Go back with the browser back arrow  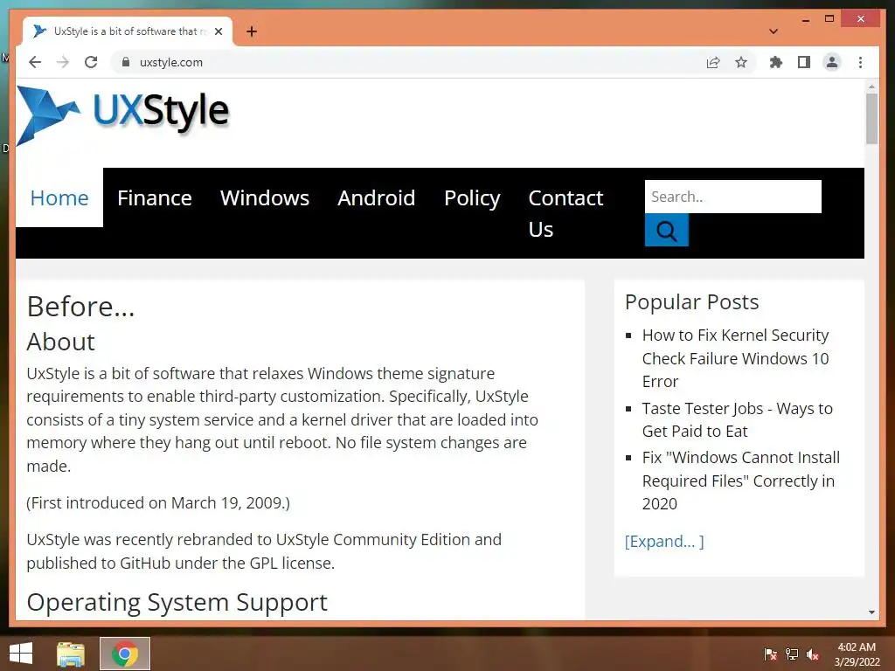tap(35, 62)
